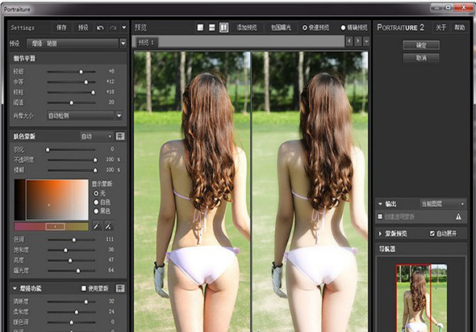Pick the plain eyedropper mask color tool

coord(97,225)
